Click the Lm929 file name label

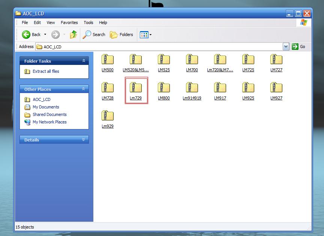coord(108,126)
